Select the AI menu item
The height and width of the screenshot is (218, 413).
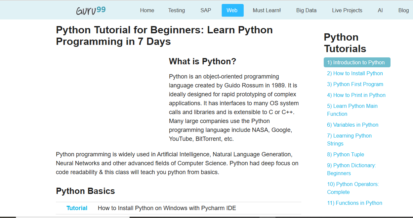(x=380, y=10)
